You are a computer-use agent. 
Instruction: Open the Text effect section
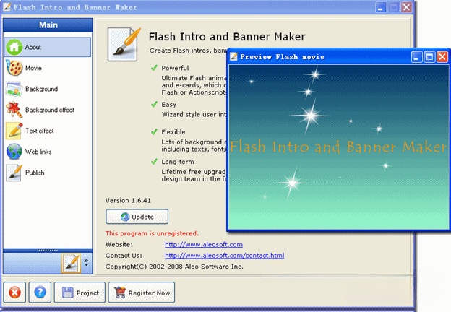[48, 131]
